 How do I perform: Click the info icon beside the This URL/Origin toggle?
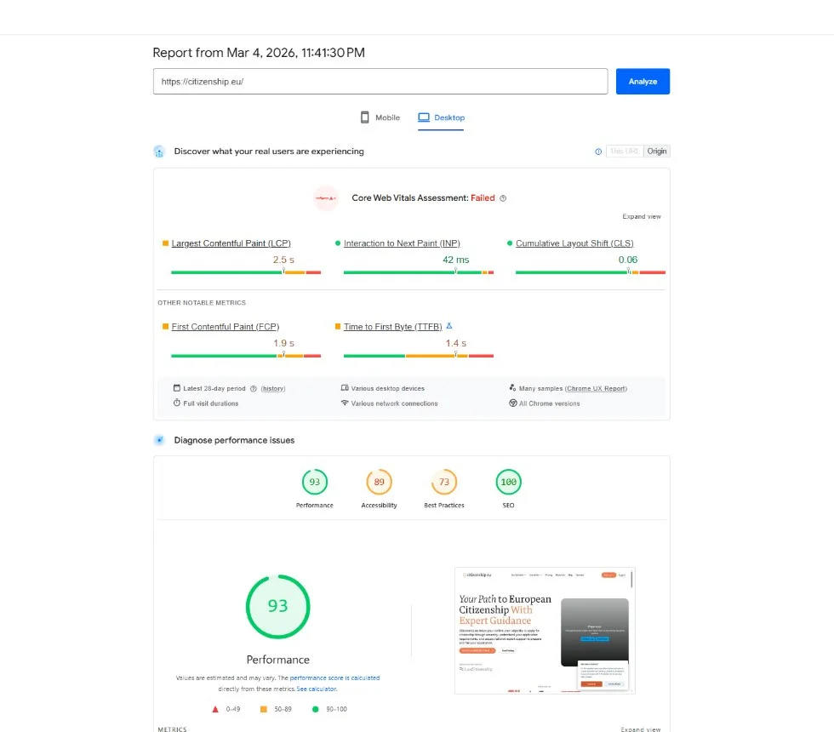(598, 151)
